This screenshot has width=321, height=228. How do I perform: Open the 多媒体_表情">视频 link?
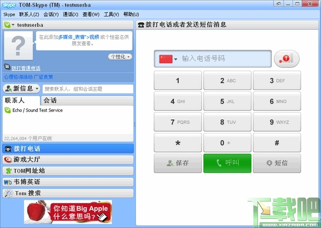[79, 37]
